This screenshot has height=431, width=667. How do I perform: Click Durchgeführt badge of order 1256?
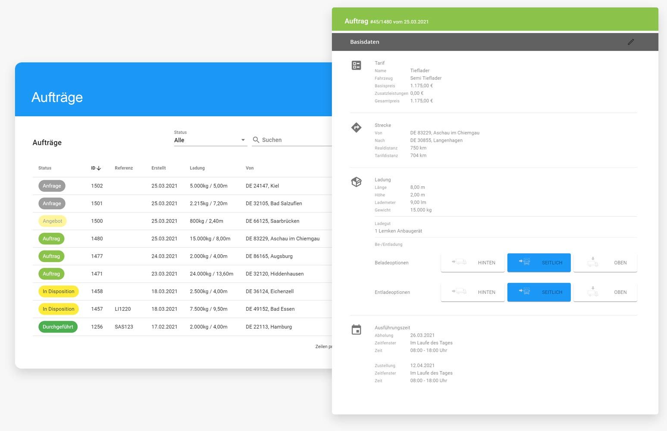tap(58, 327)
